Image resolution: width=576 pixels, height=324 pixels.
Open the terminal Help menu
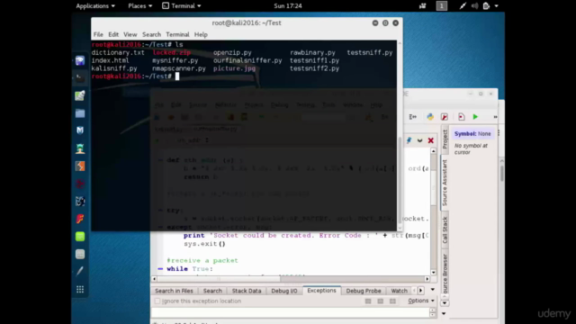(x=201, y=34)
